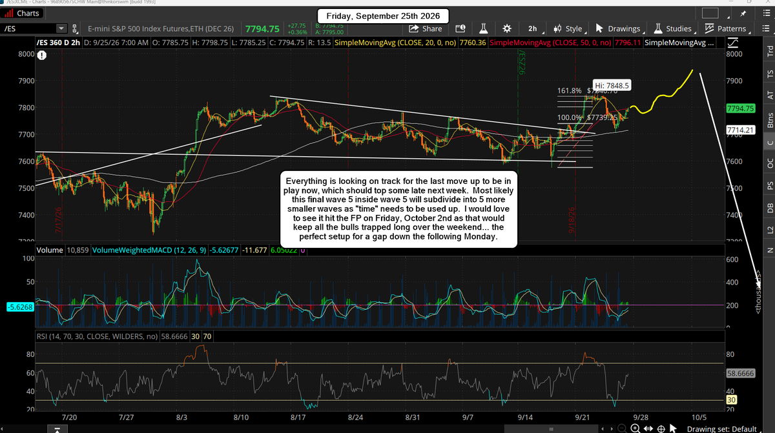Toggle the PS side panel tab

(769, 185)
